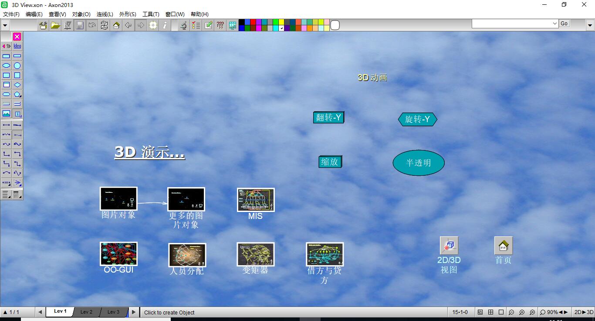Open the MIS thumbnail image

pos(256,200)
